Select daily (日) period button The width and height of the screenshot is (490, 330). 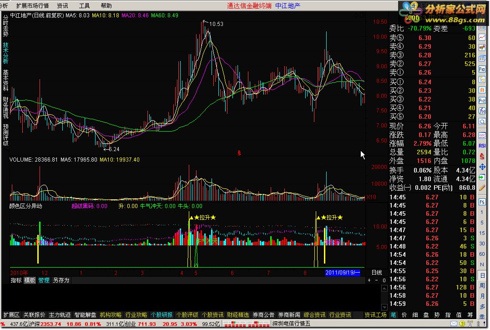pos(482,275)
